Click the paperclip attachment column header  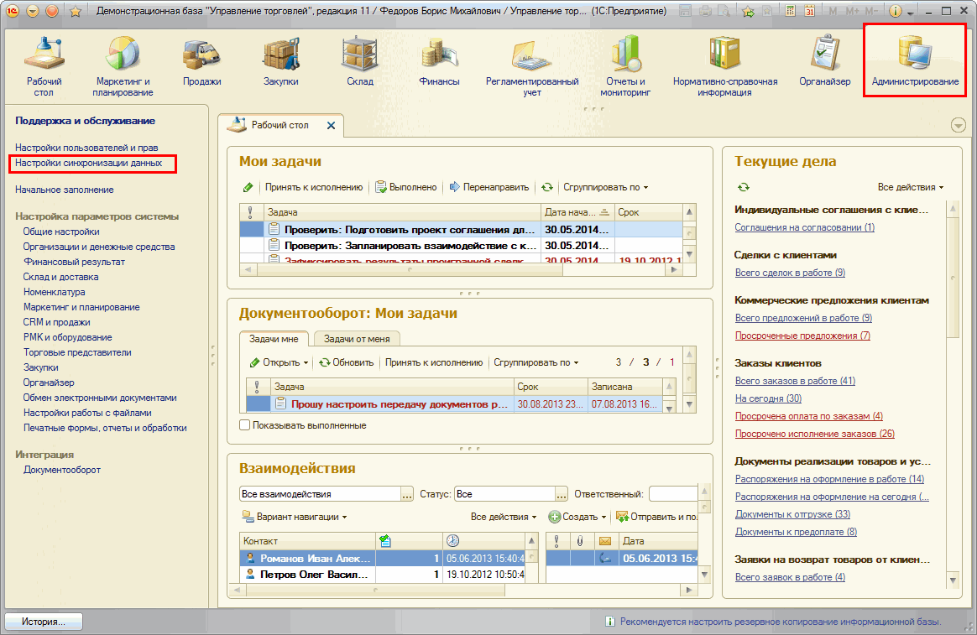580,541
